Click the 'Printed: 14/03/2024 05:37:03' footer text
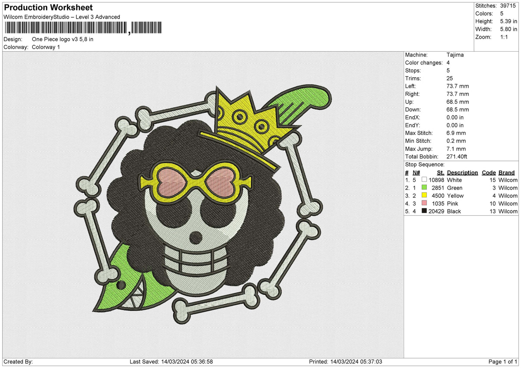Image resolution: width=521 pixels, height=368 pixels. [x=346, y=362]
